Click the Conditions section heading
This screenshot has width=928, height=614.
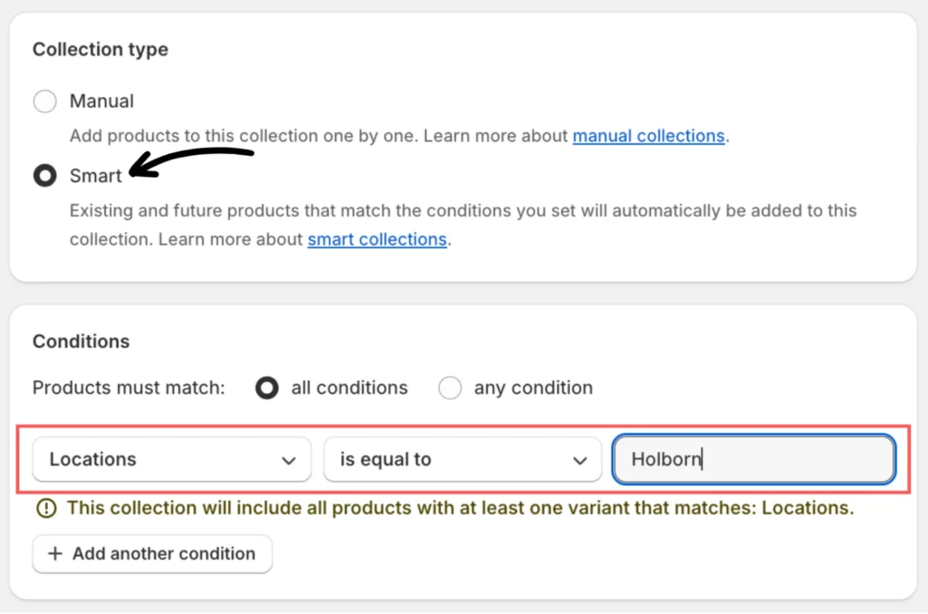(x=81, y=342)
